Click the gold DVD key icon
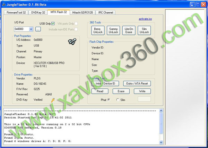Image resolution: width=208 pixels, height=148 pixels. tap(53, 100)
